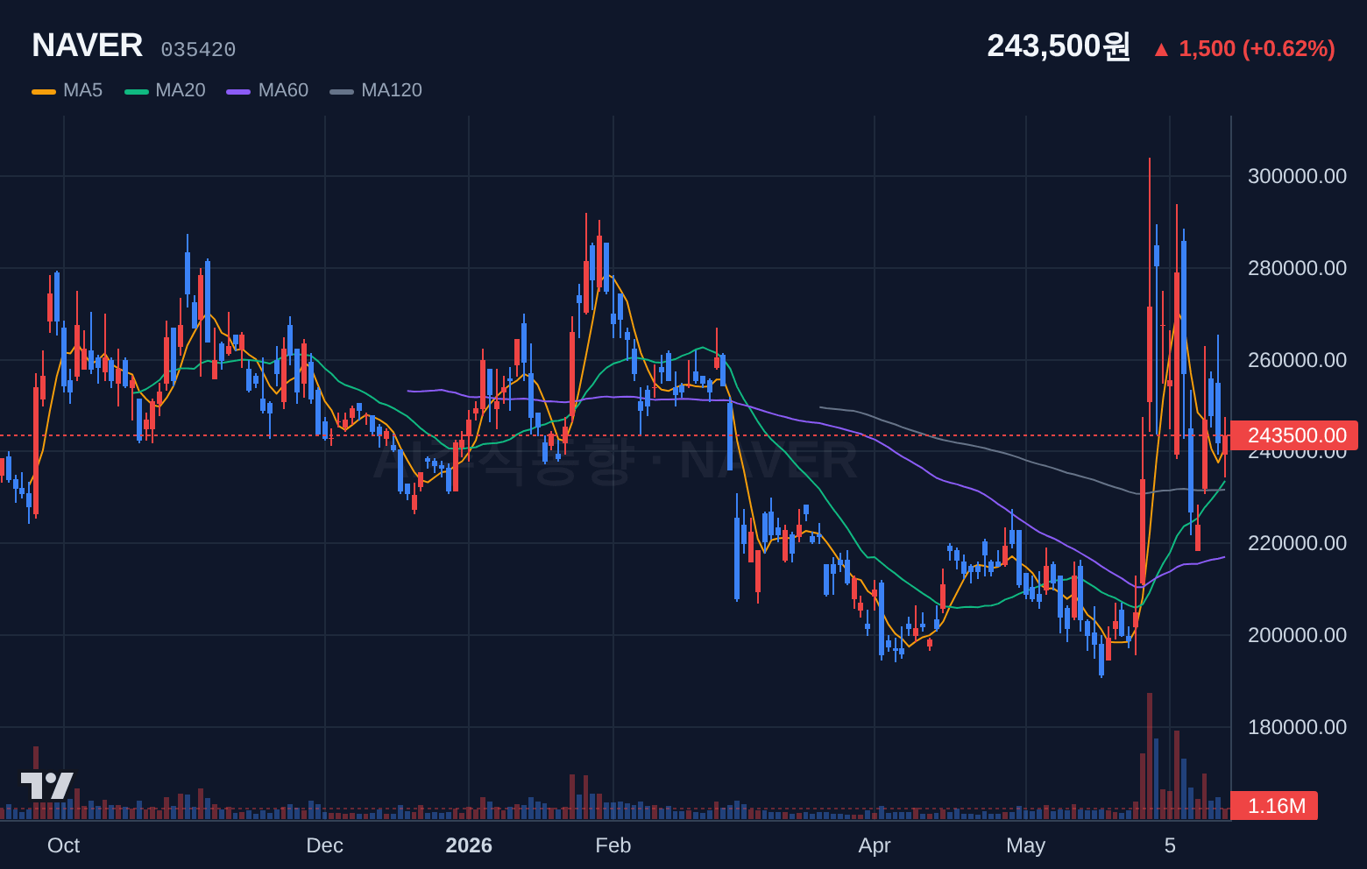1367x869 pixels.
Task: Click the MA20 green legend swatch
Action: pyautogui.click(x=137, y=91)
